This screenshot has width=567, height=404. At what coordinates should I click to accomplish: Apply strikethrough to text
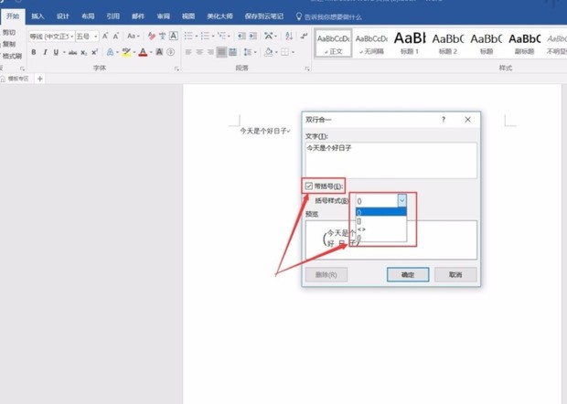[71, 52]
